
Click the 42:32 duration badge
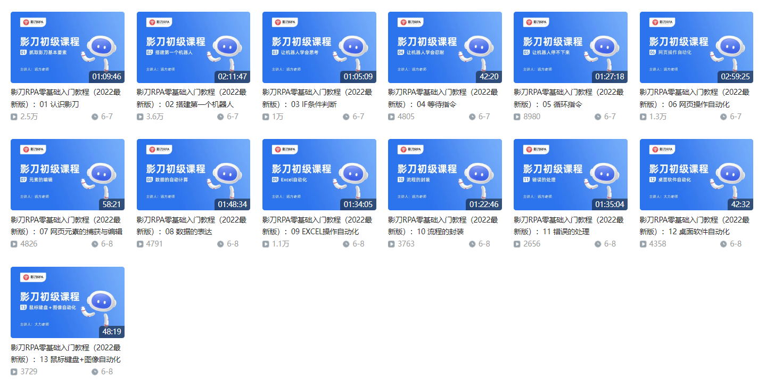pyautogui.click(x=740, y=204)
